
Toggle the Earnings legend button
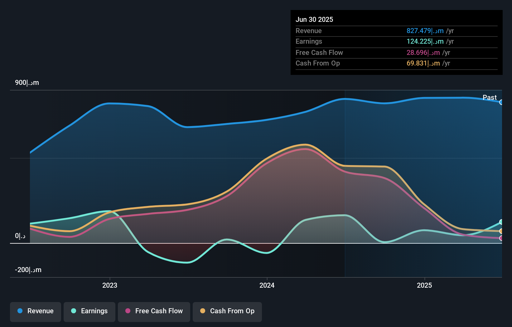click(x=89, y=312)
